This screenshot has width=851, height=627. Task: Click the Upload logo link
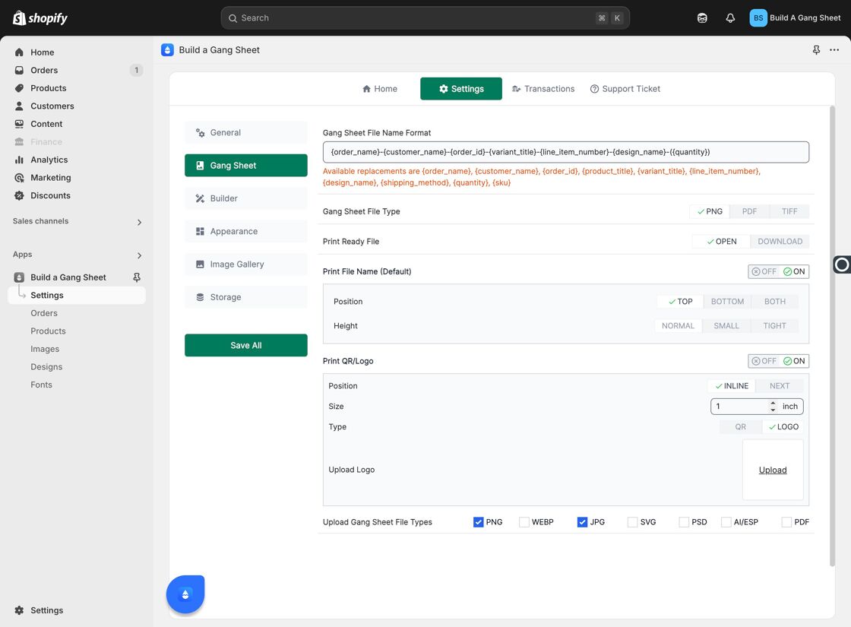point(773,470)
